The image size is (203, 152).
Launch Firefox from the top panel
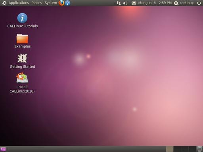click(x=61, y=3)
